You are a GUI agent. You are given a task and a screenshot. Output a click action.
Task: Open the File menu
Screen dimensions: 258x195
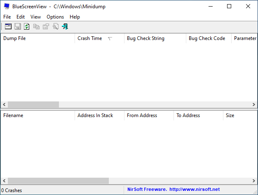[x=7, y=17]
